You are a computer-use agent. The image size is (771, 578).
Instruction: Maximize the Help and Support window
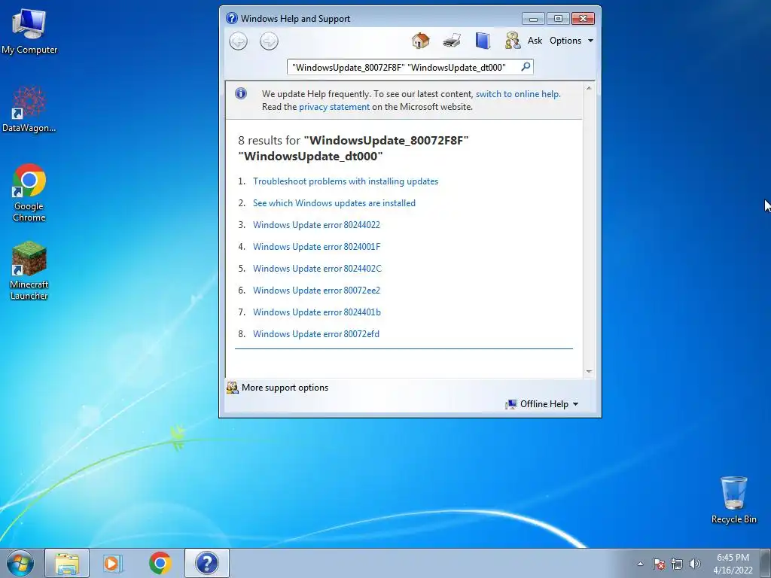click(x=558, y=19)
